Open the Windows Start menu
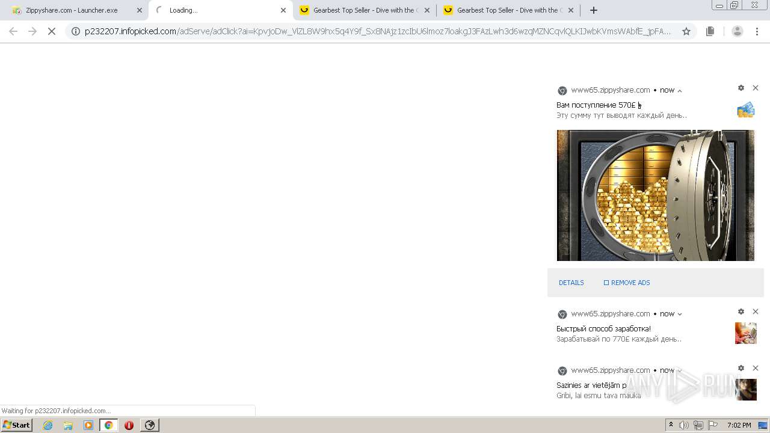The image size is (770, 433). pos(16,425)
